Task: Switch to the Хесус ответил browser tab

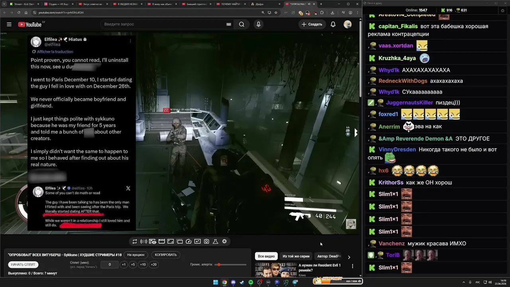Action: pyautogui.click(x=93, y=4)
